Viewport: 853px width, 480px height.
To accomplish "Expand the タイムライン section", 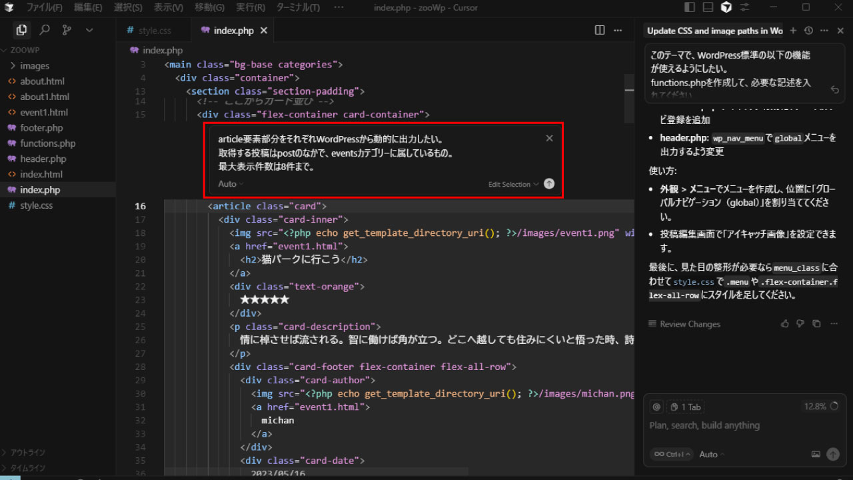I will [58, 467].
